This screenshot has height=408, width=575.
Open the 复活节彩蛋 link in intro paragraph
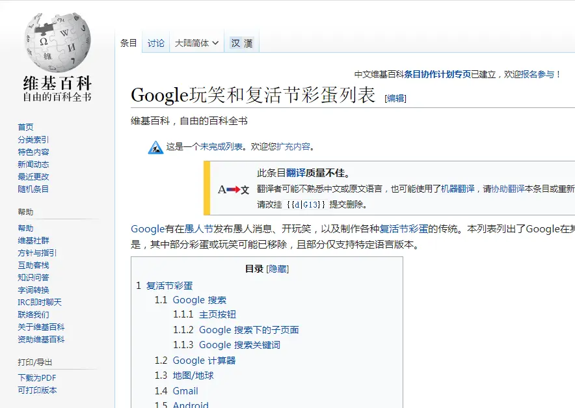[x=403, y=229]
